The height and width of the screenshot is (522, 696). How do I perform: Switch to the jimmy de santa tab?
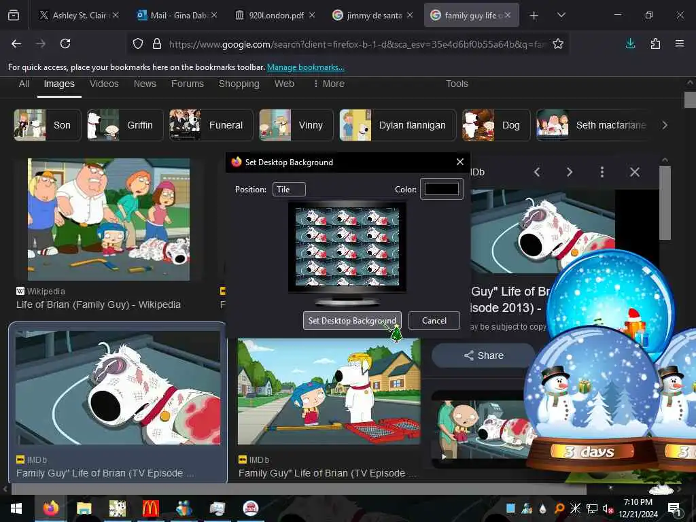(373, 16)
